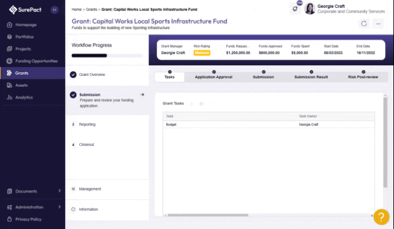
Task: Click Analytics in the sidebar menu
Action: point(24,97)
